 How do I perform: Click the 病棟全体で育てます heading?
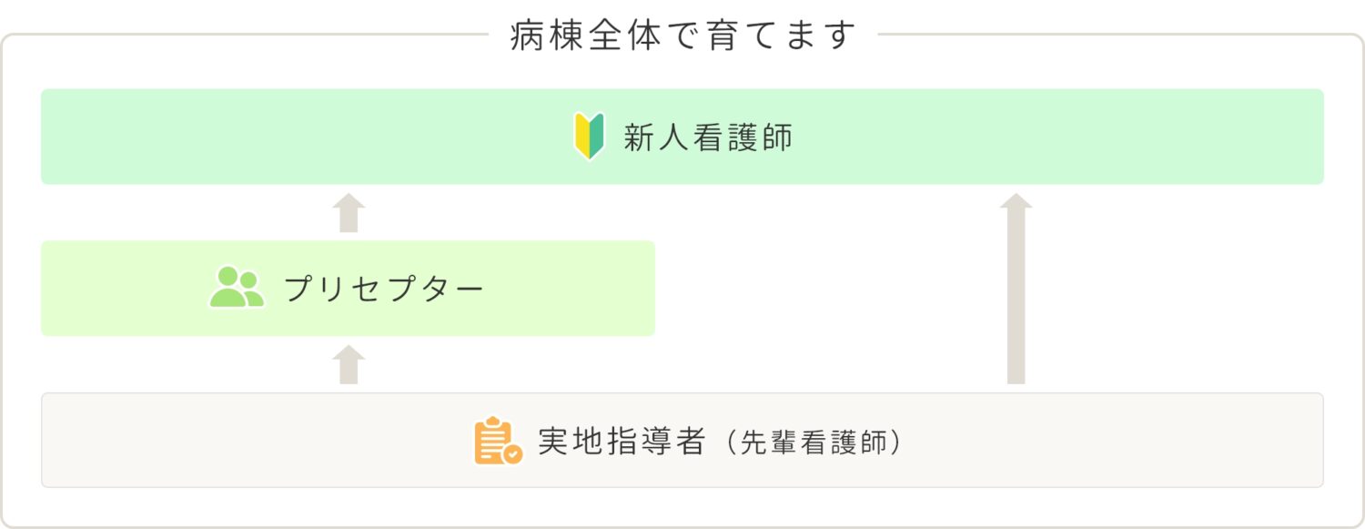pos(683,36)
